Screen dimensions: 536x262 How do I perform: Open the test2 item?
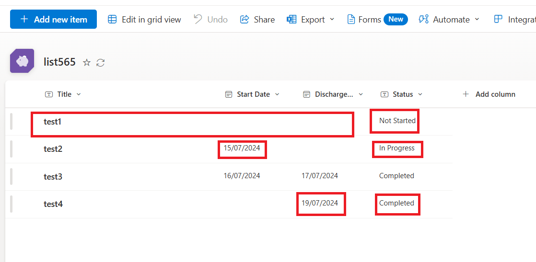(53, 149)
